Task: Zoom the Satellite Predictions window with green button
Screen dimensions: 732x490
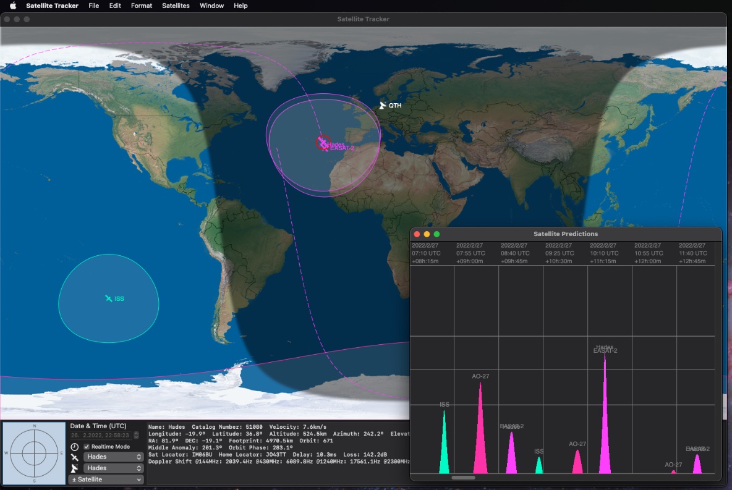Action: 437,234
